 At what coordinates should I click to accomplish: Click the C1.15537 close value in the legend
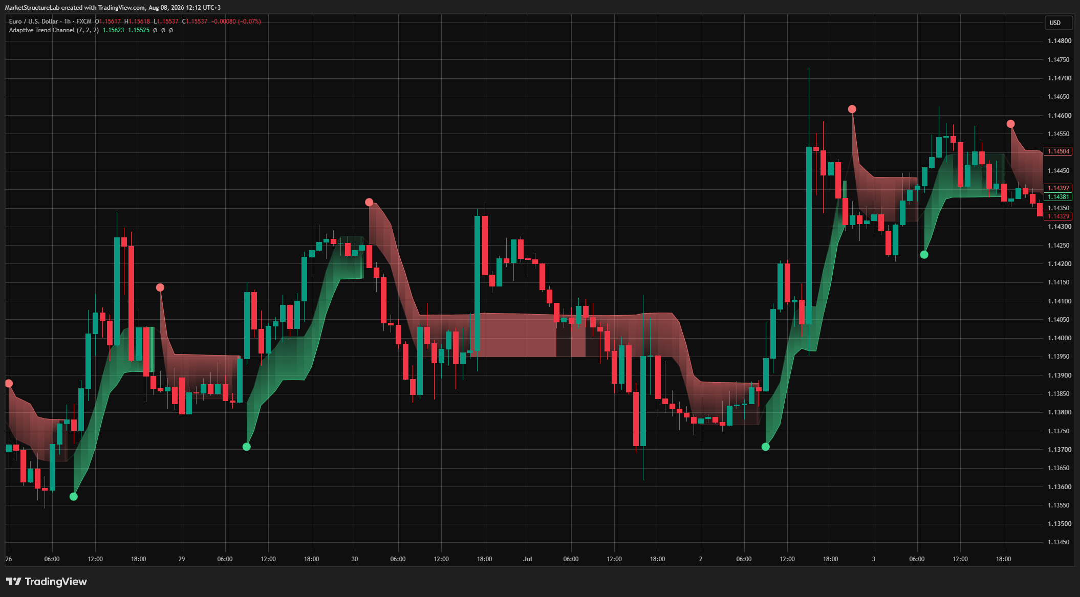click(195, 21)
